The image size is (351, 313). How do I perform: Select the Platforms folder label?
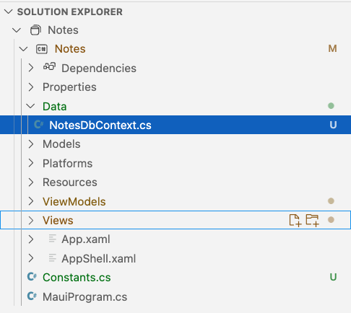[x=67, y=164]
